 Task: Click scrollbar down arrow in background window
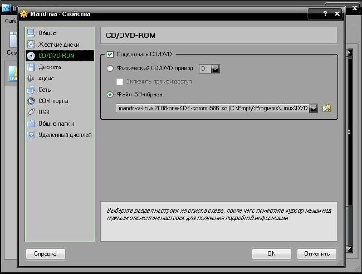(x=349, y=248)
